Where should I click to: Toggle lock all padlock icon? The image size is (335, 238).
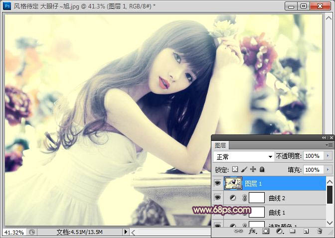(x=262, y=170)
